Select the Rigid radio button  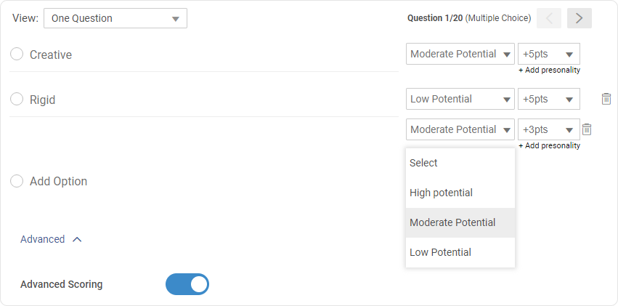pyautogui.click(x=17, y=100)
